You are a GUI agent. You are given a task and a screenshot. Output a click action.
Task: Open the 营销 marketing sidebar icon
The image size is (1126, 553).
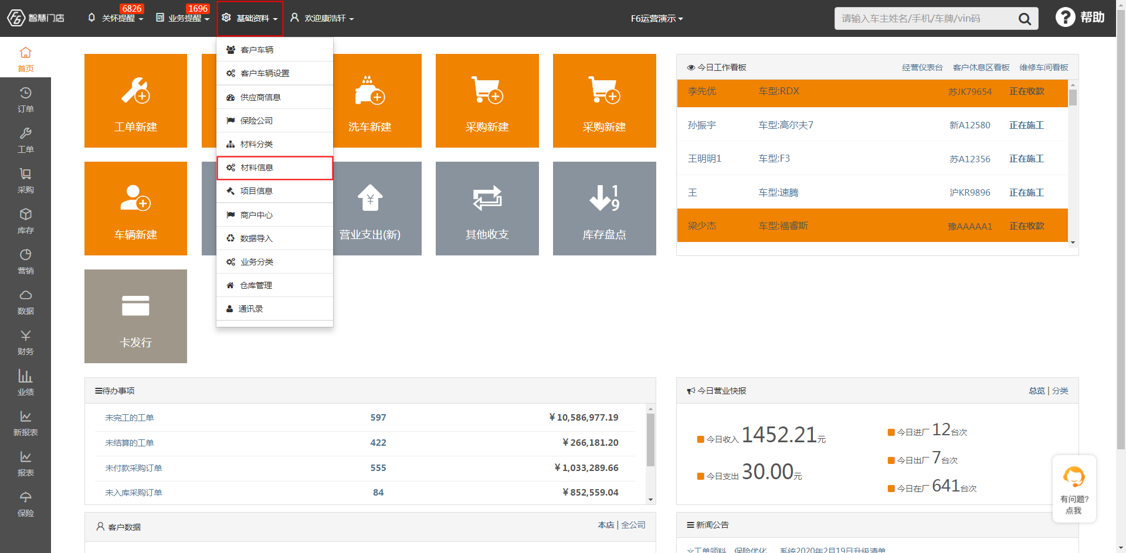25,261
